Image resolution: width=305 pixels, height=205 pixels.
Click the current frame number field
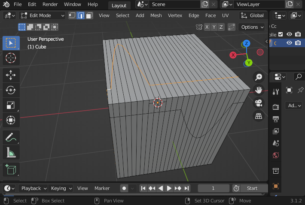213,188
